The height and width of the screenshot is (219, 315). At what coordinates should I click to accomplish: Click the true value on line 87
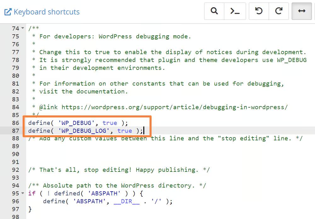coord(125,131)
